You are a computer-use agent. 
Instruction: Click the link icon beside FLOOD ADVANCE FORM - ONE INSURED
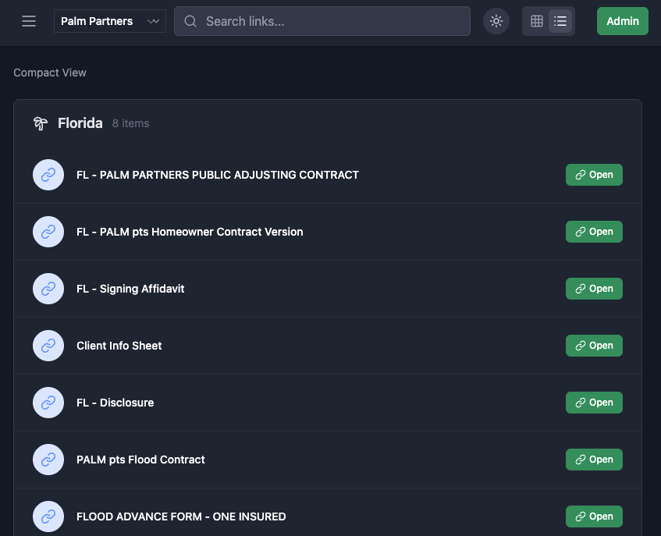tap(48, 516)
